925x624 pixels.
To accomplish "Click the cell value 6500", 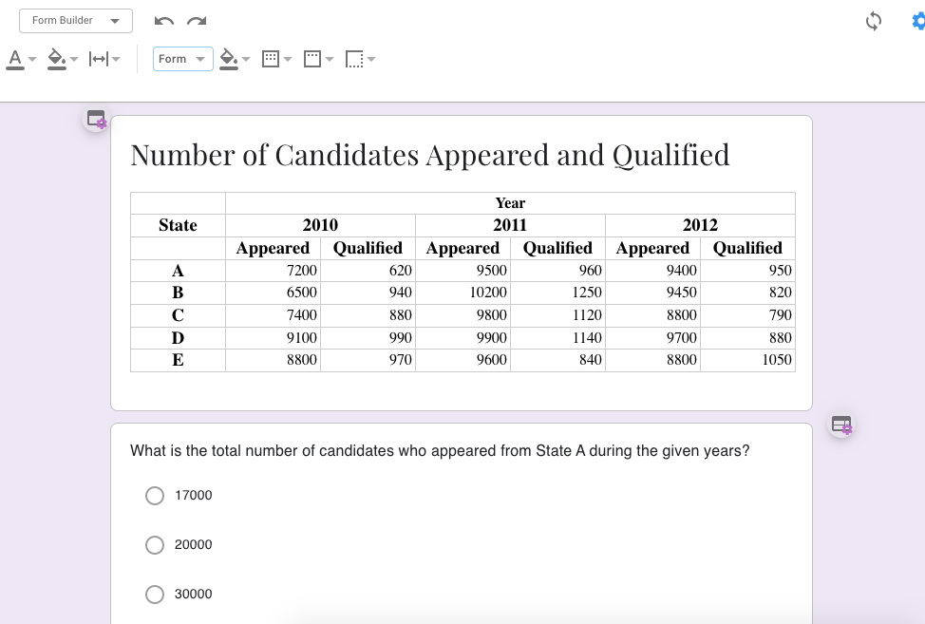I will pos(302,293).
